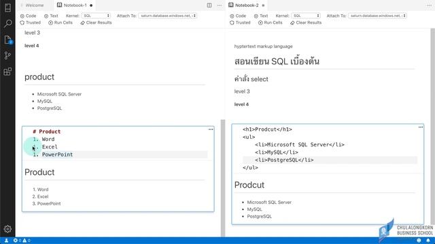
Task: Open Kernel SQL dropdown in Notebook-1
Action: pos(96,16)
